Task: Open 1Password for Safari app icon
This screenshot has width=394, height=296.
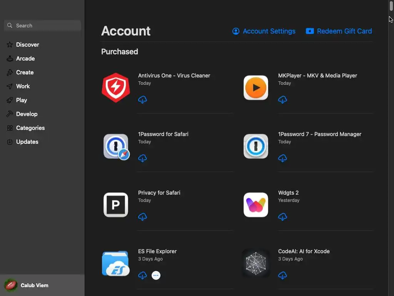Action: click(x=116, y=147)
